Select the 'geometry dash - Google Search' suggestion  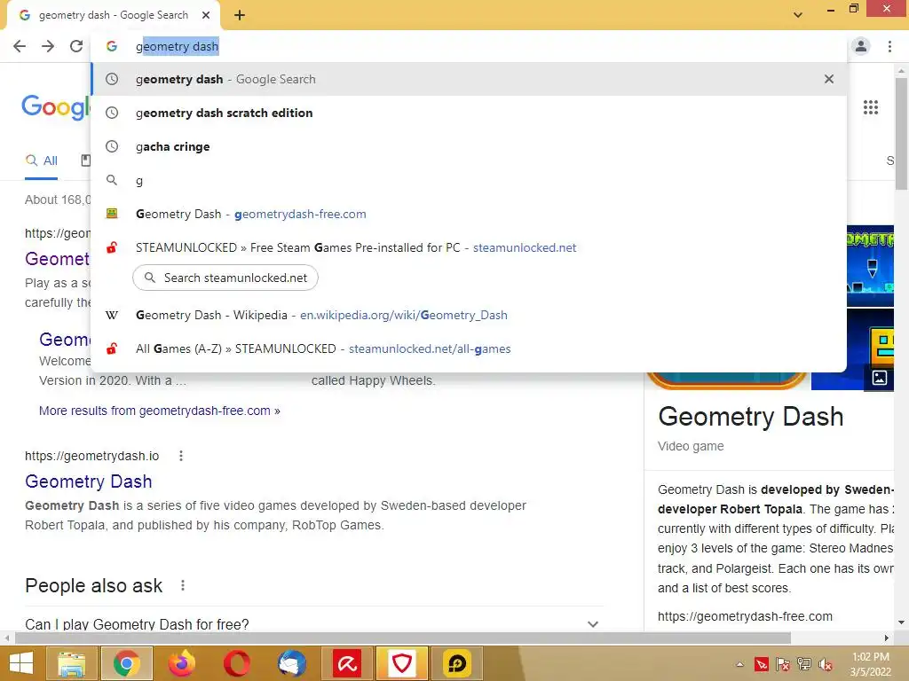pos(469,79)
